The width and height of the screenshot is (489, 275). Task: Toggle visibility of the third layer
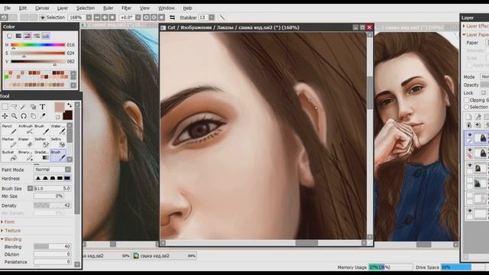[470, 166]
